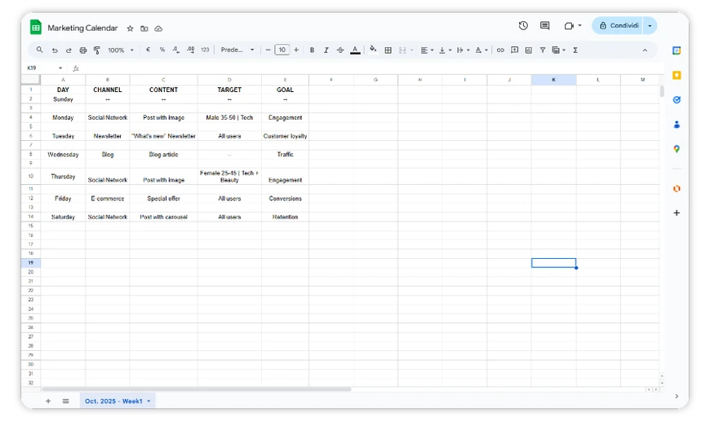Add a new sheet with plus button
Image resolution: width=710 pixels, height=421 pixels.
click(48, 401)
